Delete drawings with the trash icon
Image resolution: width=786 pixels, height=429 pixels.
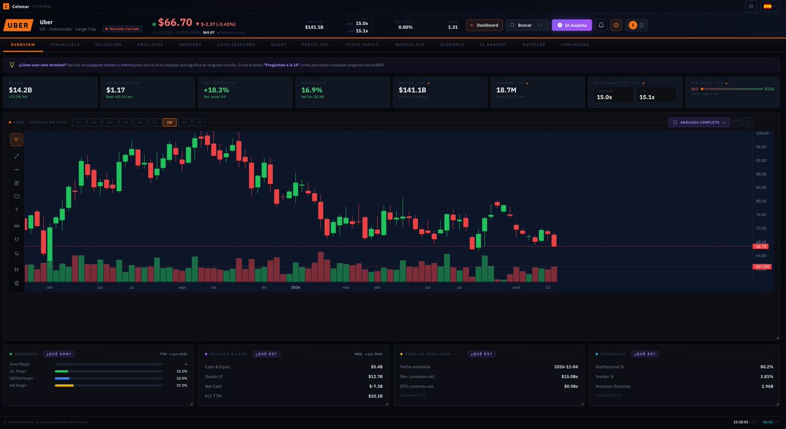(16, 283)
